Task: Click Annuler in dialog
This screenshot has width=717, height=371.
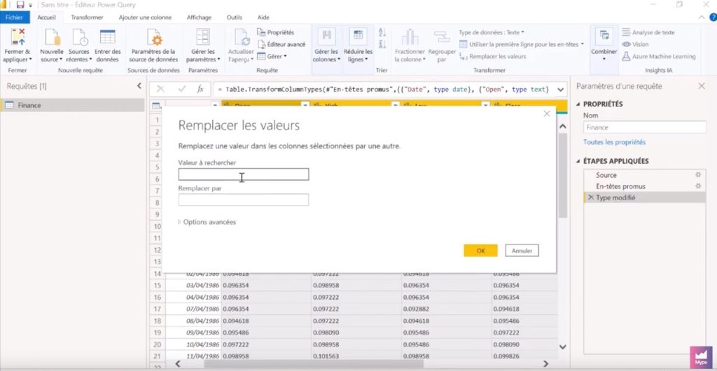Action: [x=522, y=251]
